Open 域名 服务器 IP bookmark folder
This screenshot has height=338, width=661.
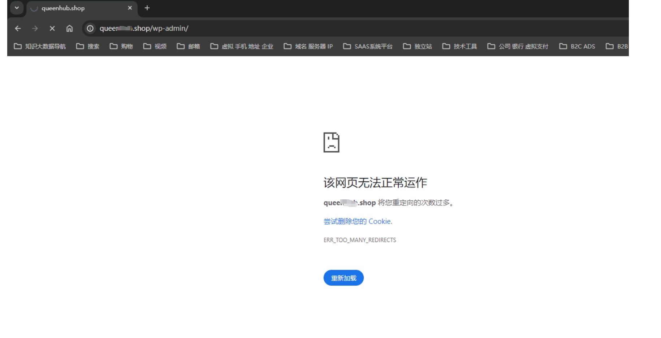(308, 46)
